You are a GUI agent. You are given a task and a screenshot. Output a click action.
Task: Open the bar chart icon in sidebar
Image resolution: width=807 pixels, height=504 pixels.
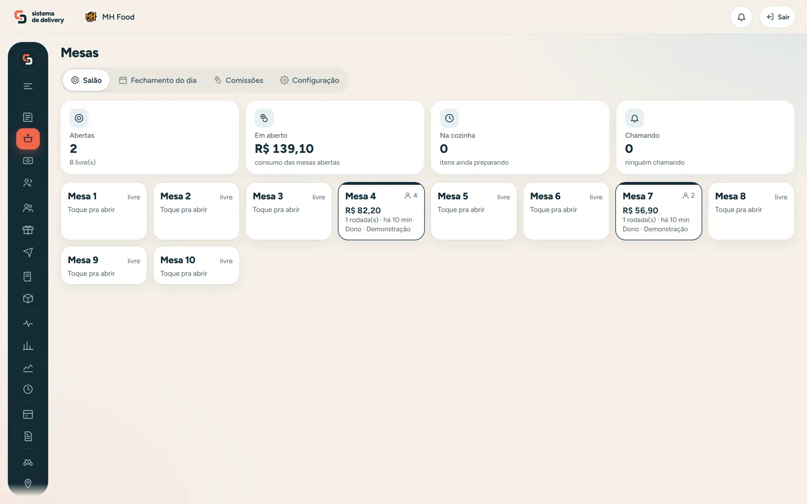[x=28, y=346]
